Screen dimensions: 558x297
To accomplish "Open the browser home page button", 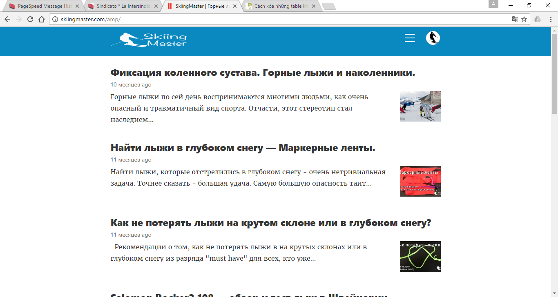I will click(42, 19).
